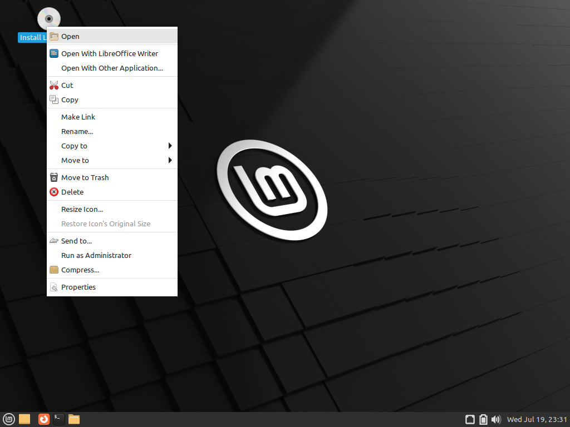This screenshot has width=570, height=427.
Task: Launch Firefox from the taskbar
Action: point(43,419)
